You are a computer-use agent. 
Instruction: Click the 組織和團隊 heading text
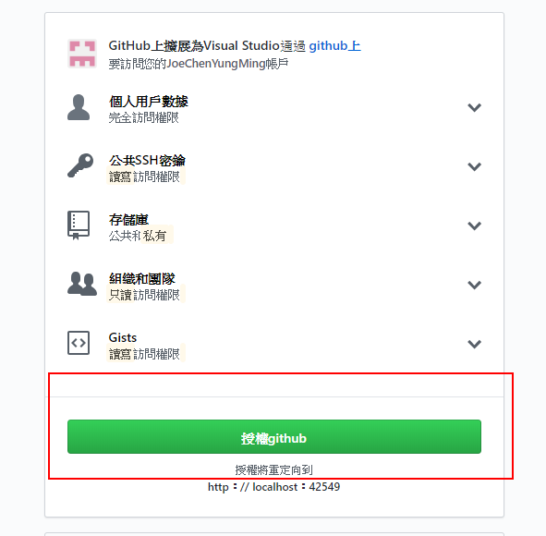pos(141,279)
